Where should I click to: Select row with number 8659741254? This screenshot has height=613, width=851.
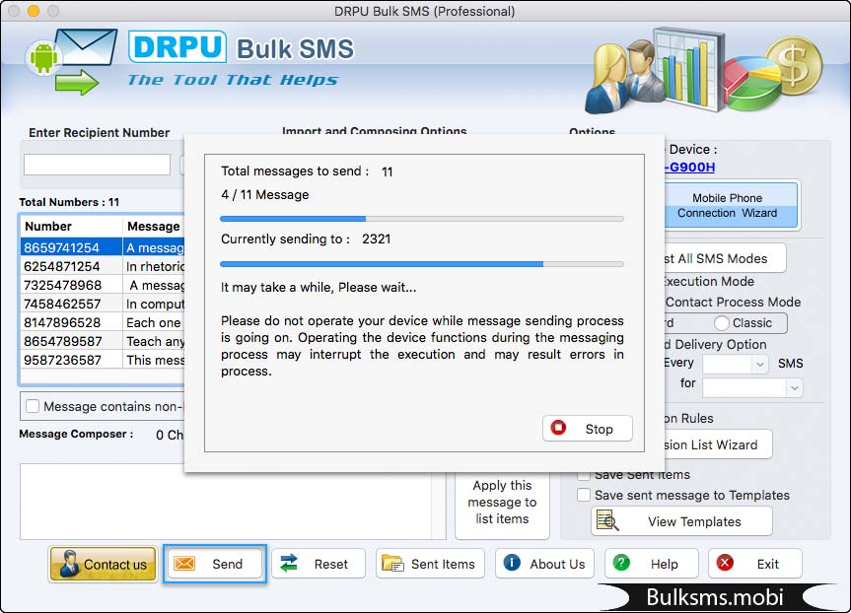[103, 247]
